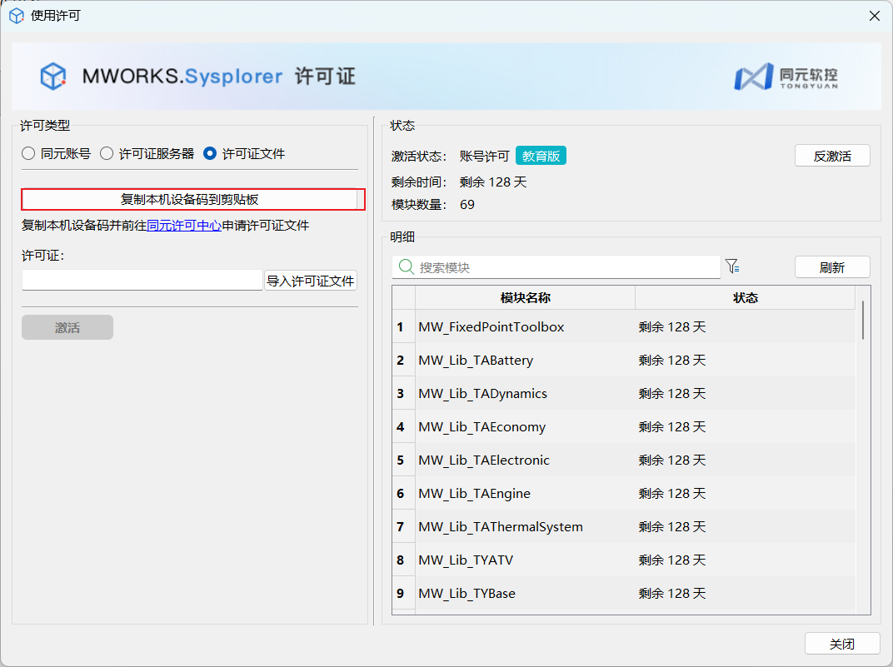Click 复制本机设备码到剪贴板 button
This screenshot has width=893, height=667.
coord(190,200)
